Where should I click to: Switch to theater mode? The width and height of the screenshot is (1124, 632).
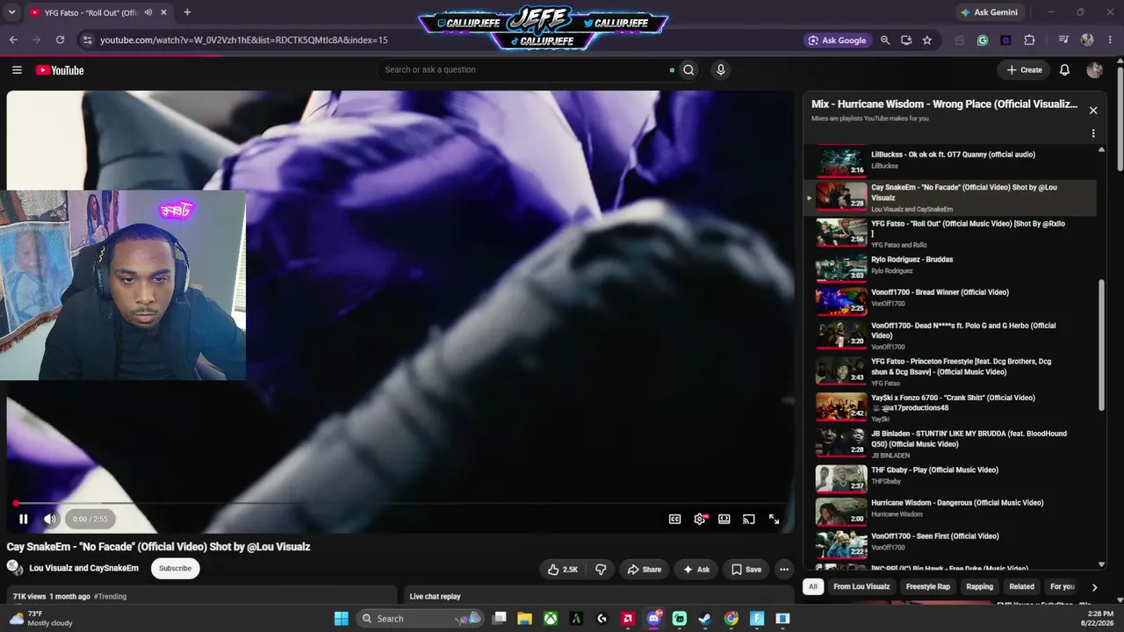(x=724, y=519)
